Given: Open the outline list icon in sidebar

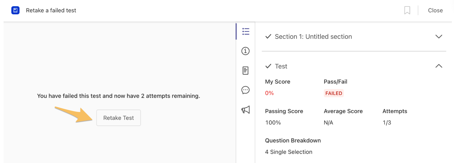Looking at the screenshot, I should click(x=245, y=32).
